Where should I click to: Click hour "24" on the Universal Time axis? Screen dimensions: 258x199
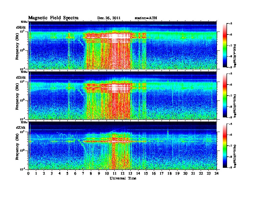point(217,173)
